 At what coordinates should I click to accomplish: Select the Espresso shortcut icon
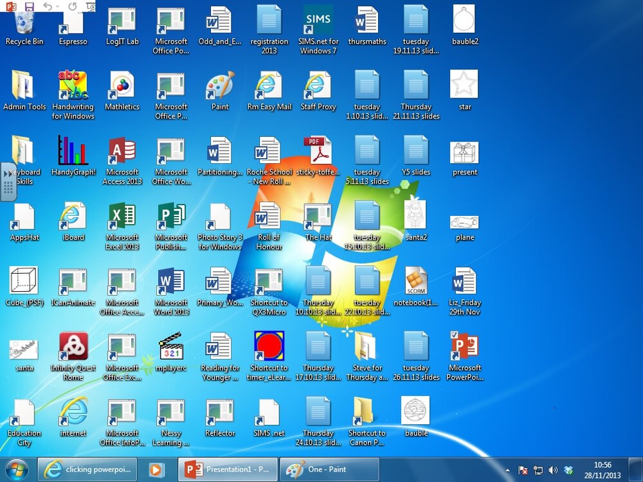73,23
